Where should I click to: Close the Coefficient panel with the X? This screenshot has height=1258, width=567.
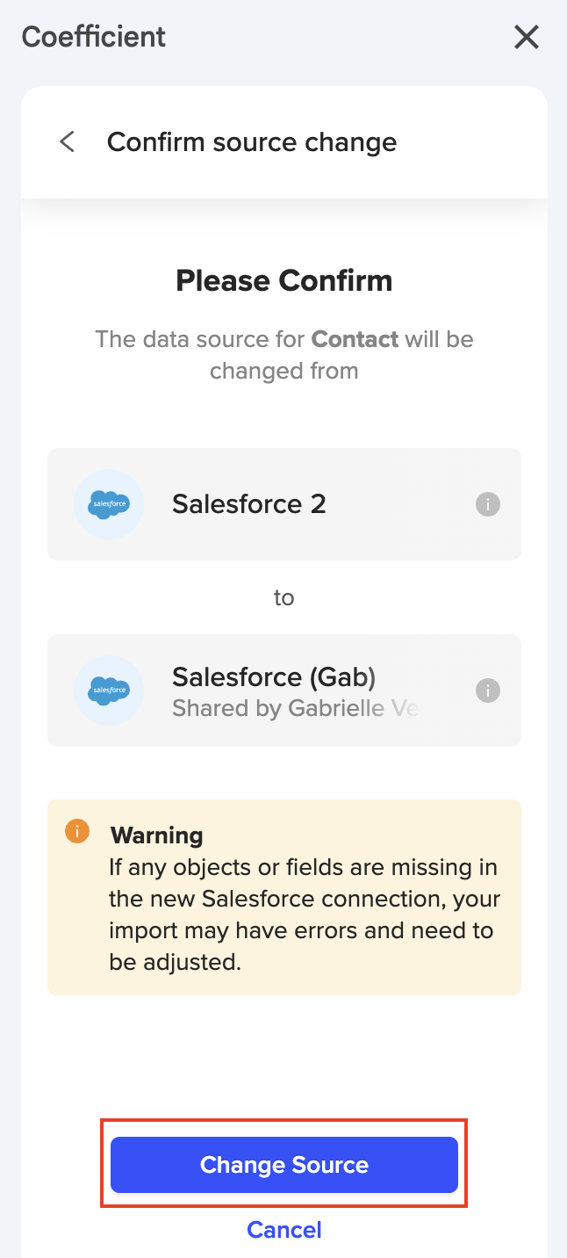pos(526,37)
